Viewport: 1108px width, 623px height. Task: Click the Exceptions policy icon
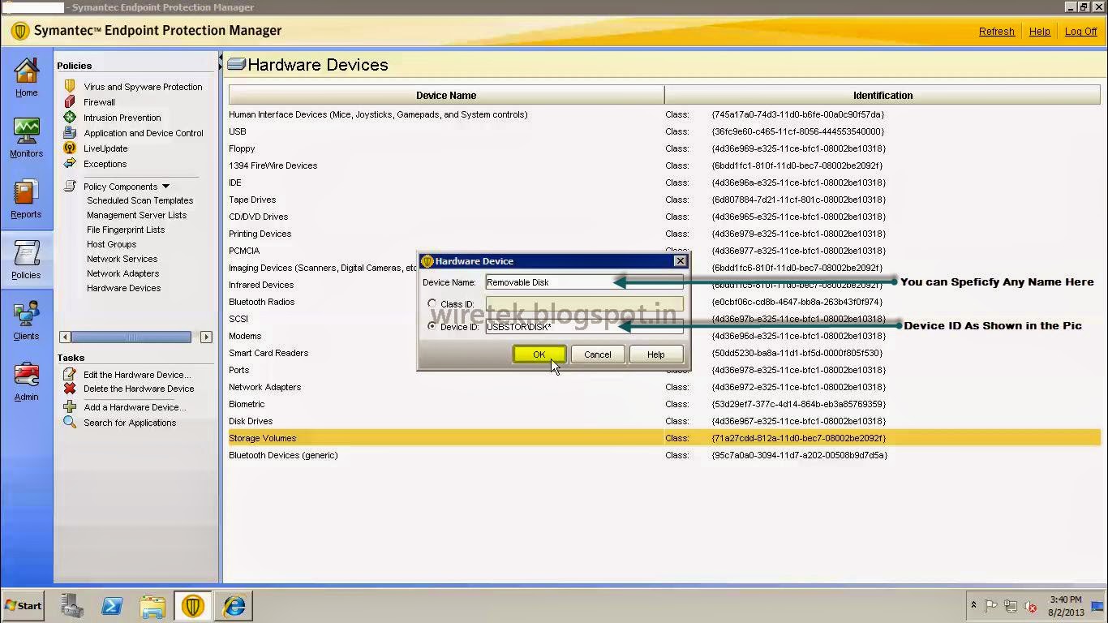(70, 163)
